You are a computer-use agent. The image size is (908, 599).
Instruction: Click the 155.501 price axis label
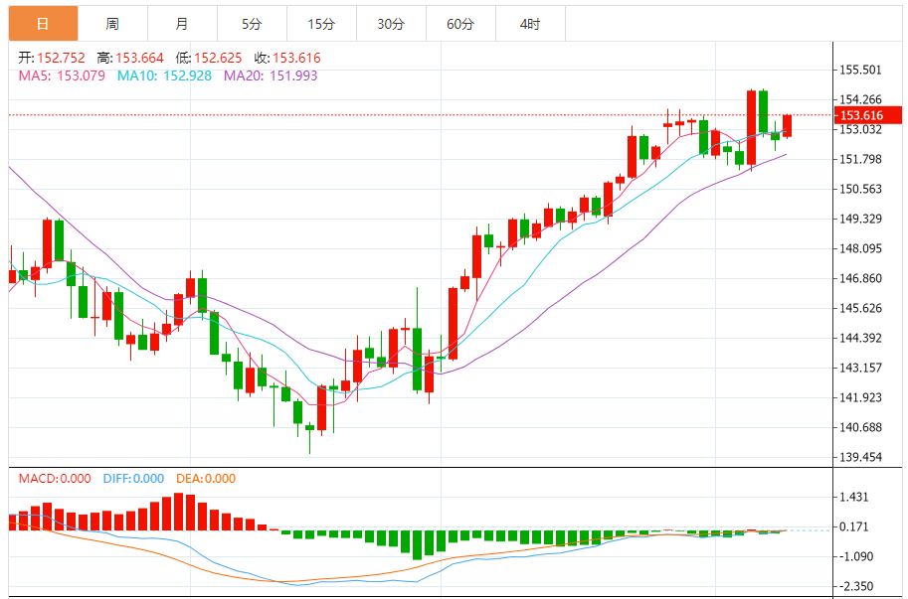(x=860, y=70)
